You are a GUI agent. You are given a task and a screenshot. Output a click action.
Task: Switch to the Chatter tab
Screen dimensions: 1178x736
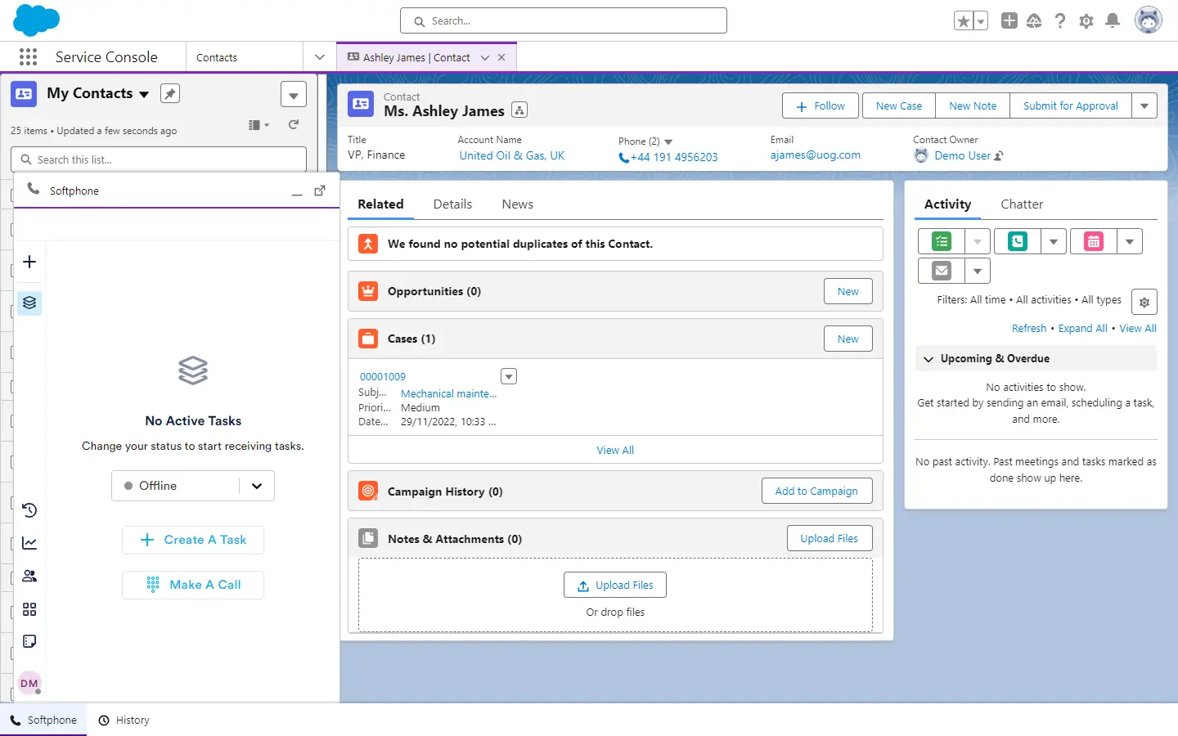point(1022,204)
